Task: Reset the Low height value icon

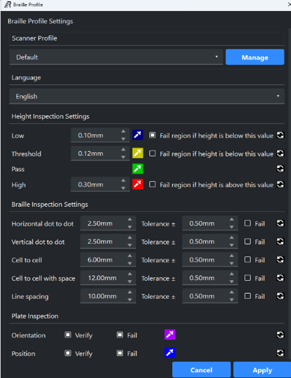Action: [280, 136]
